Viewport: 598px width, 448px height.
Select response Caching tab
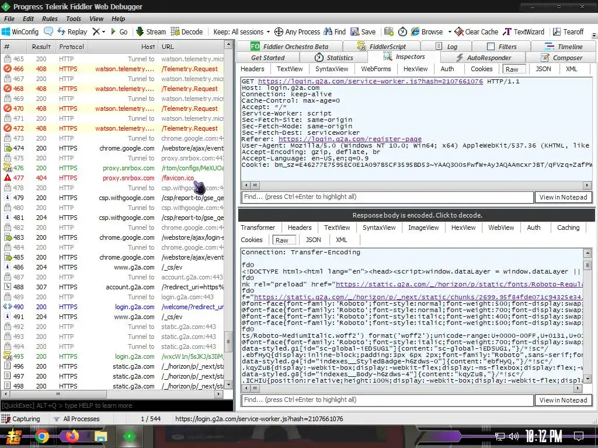click(x=568, y=228)
